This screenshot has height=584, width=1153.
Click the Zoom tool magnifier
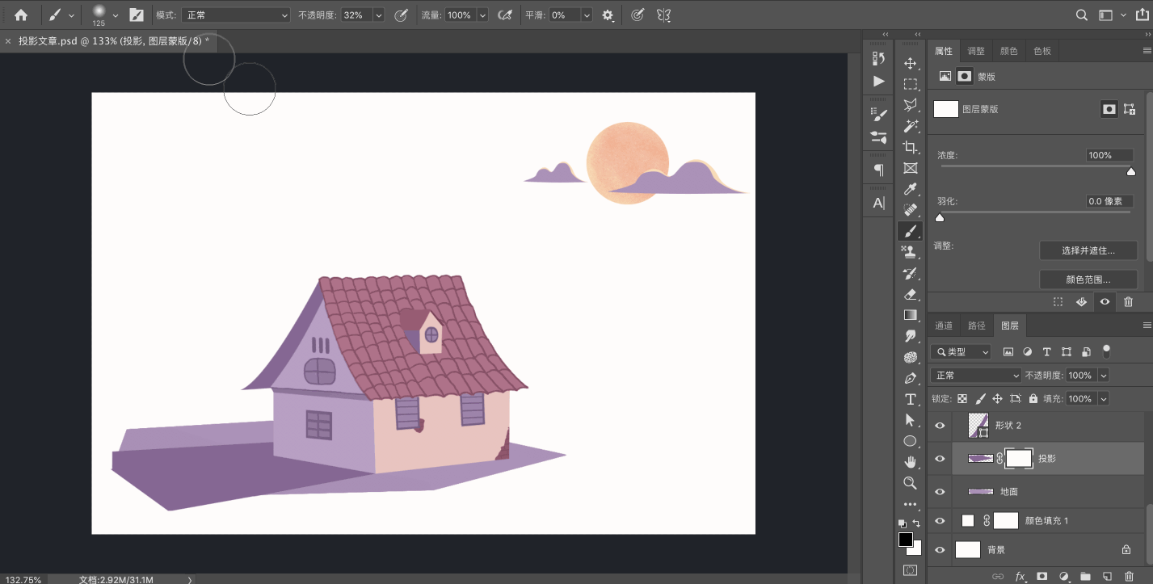(x=911, y=483)
